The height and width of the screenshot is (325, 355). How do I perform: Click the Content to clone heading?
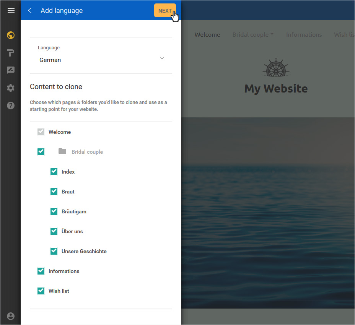(x=56, y=87)
